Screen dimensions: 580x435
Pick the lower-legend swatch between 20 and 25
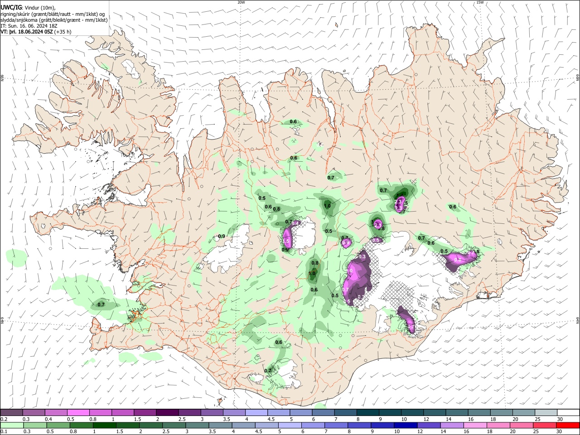pyautogui.click(x=522, y=425)
